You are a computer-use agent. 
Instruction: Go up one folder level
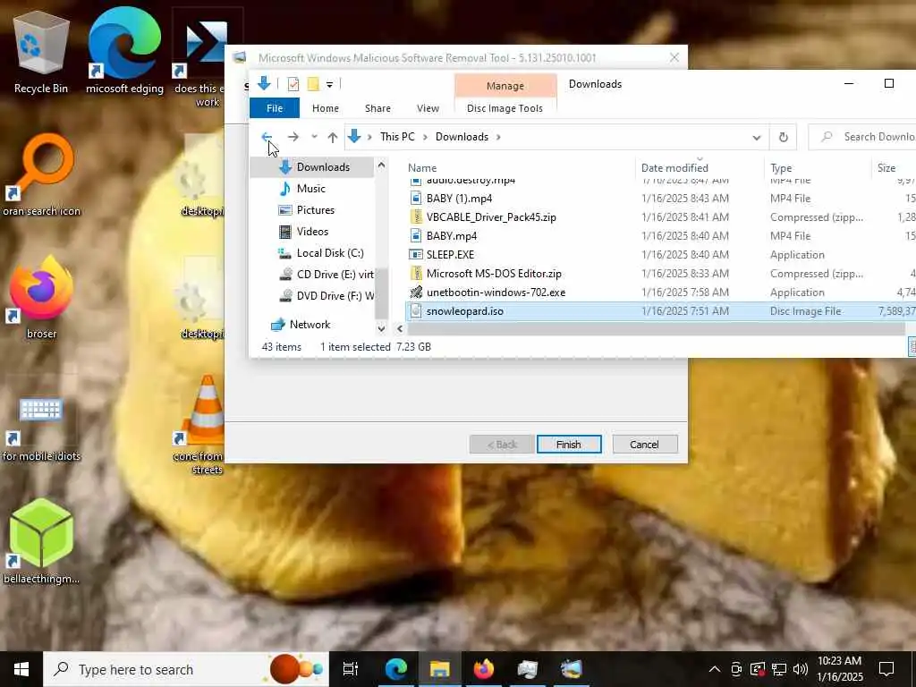[333, 137]
